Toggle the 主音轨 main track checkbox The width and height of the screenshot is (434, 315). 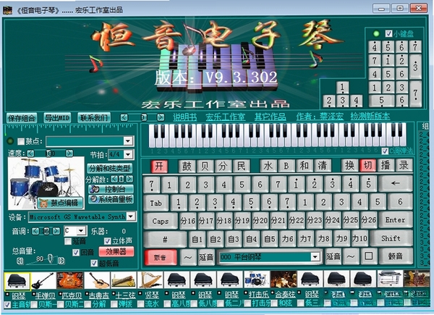coord(7,305)
